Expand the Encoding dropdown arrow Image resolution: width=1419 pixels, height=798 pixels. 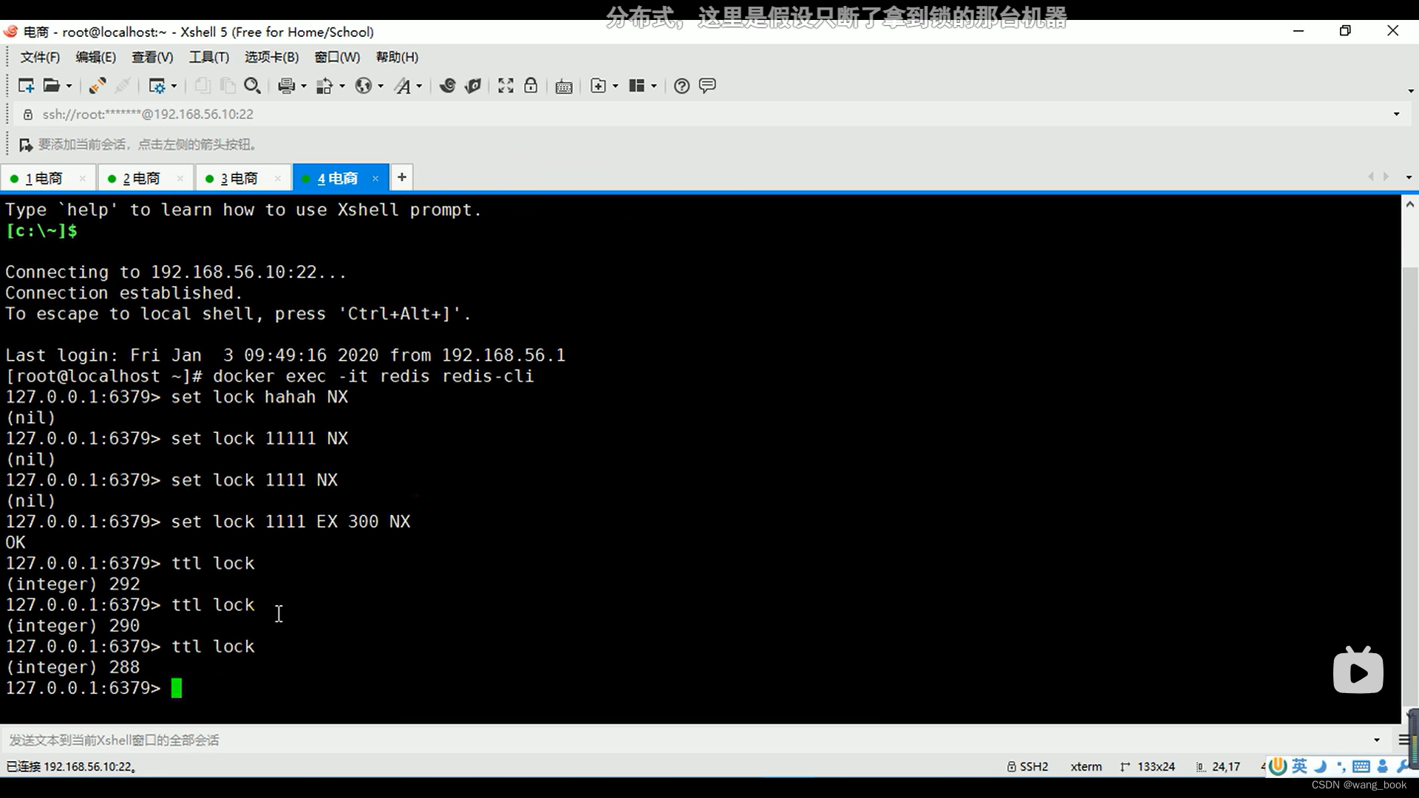pyautogui.click(x=381, y=86)
